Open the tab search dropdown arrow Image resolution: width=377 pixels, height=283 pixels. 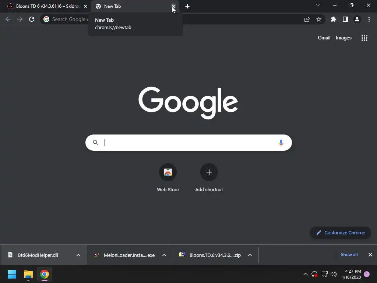tap(318, 5)
